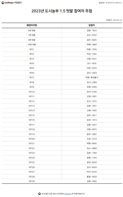Select the 8번 텃밭 row label
Screen dimensions: 123x197
point(32,40)
